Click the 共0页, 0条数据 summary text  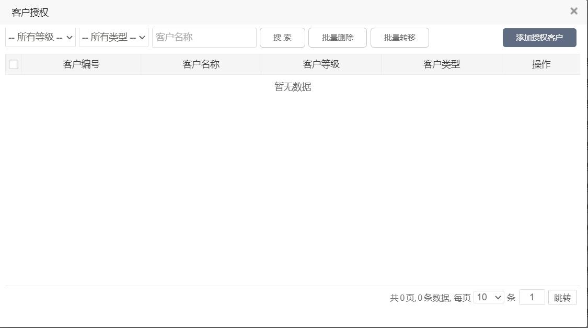(420, 298)
